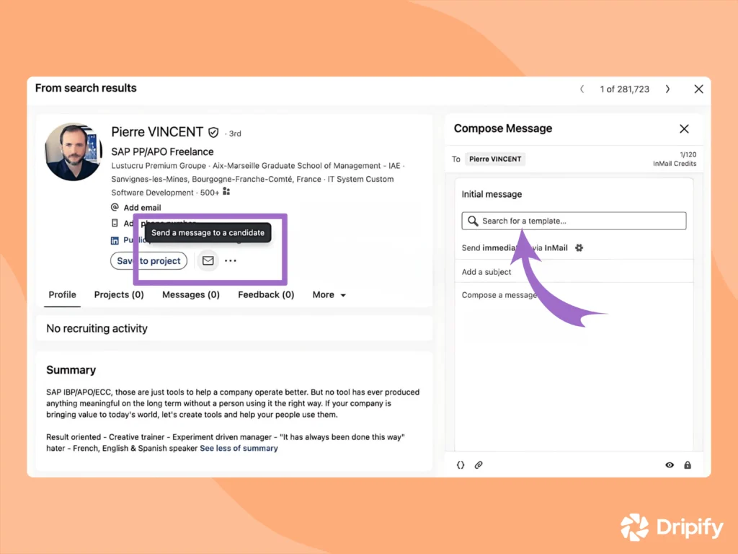Click the phone icon to add a number
The height and width of the screenshot is (554, 738).
pos(115,223)
